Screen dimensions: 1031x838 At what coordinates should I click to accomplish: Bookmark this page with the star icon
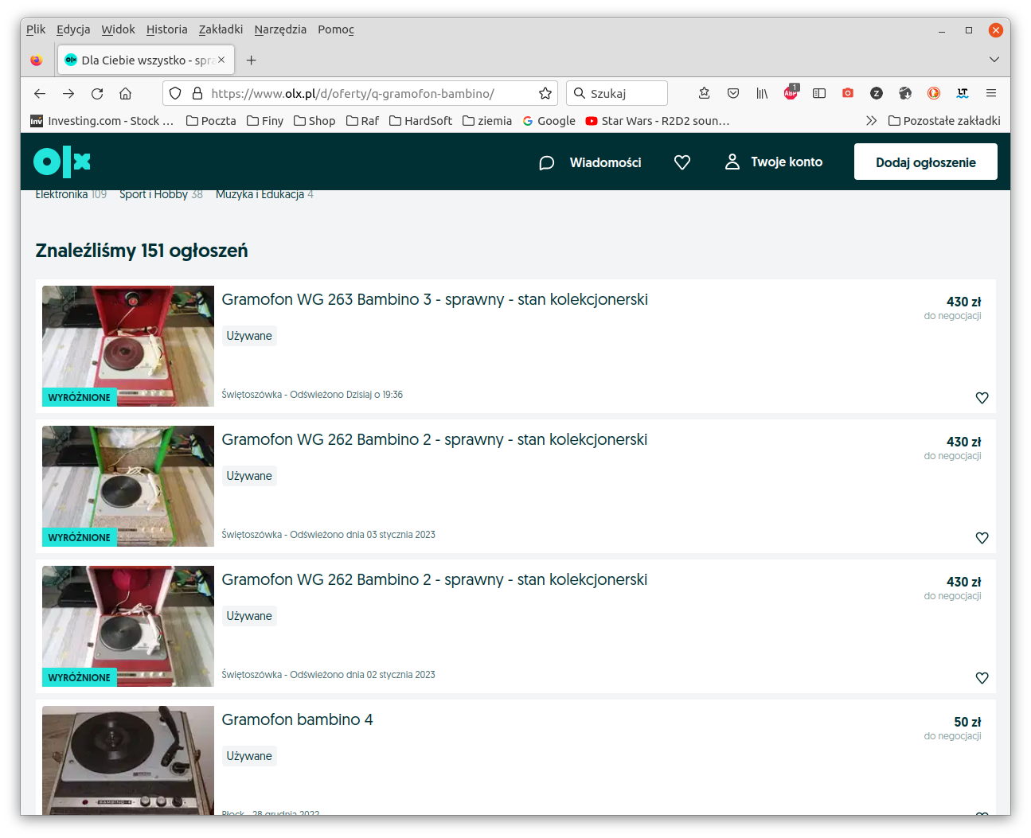pos(545,93)
